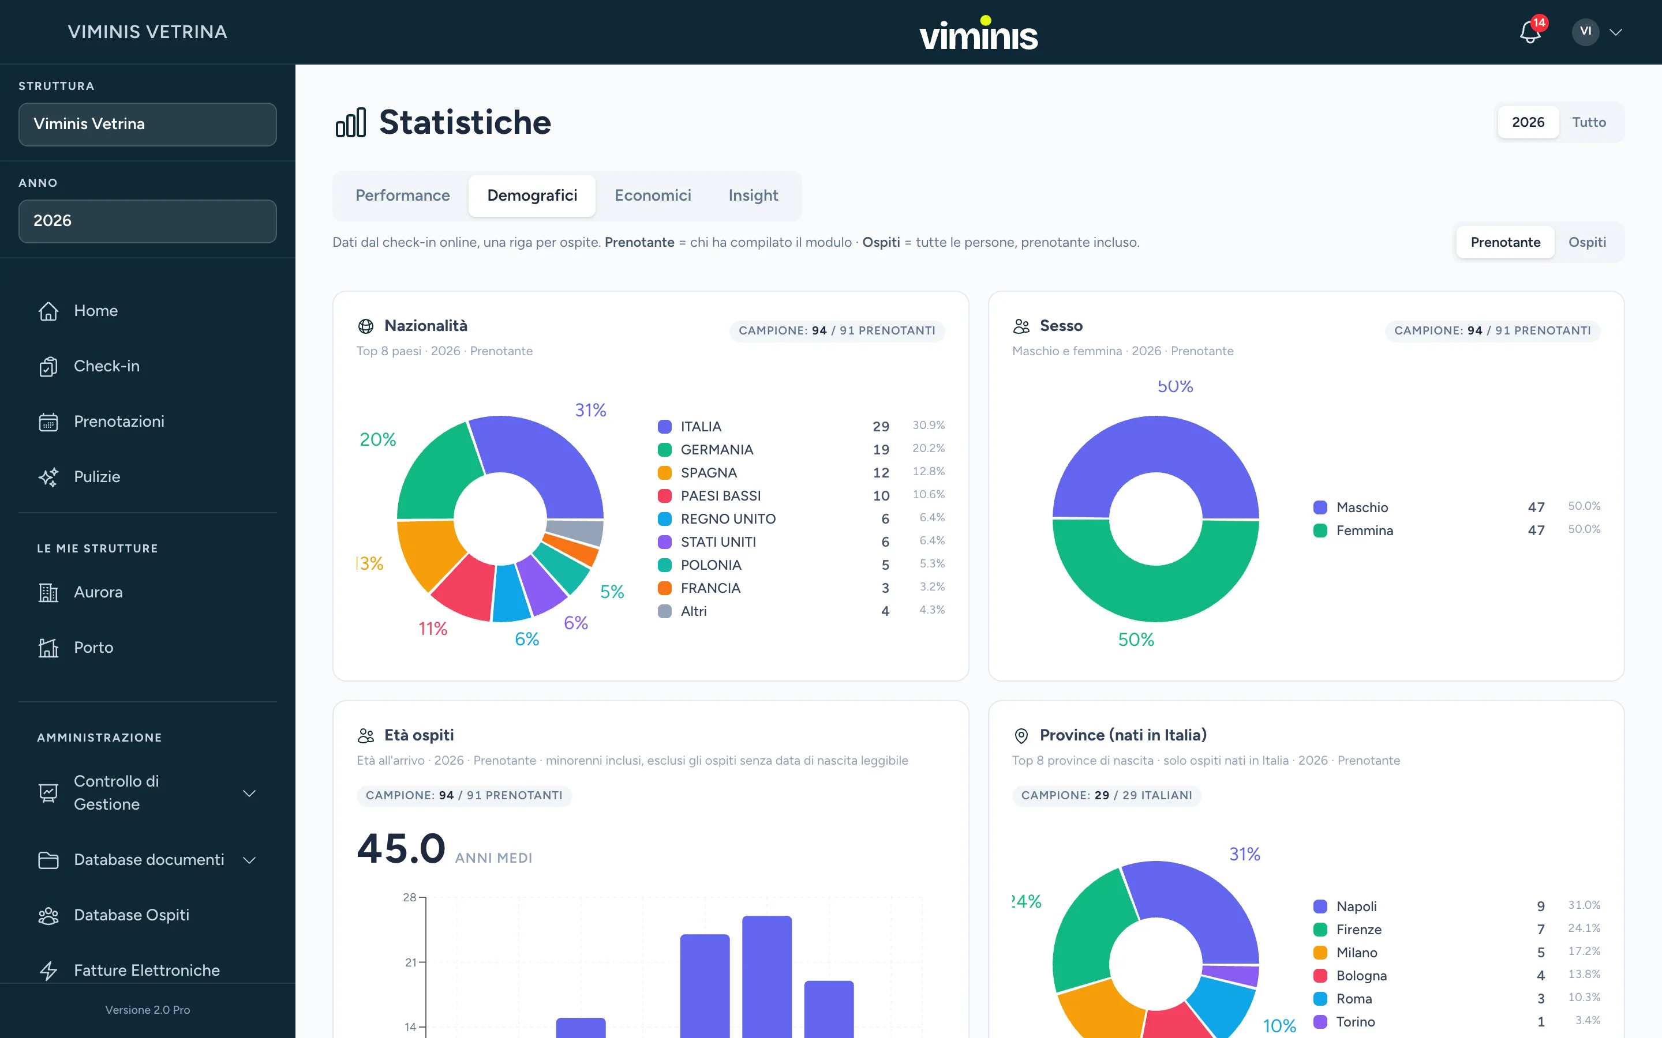Expand the user account chevron
Image resolution: width=1662 pixels, height=1038 pixels.
click(x=1616, y=32)
